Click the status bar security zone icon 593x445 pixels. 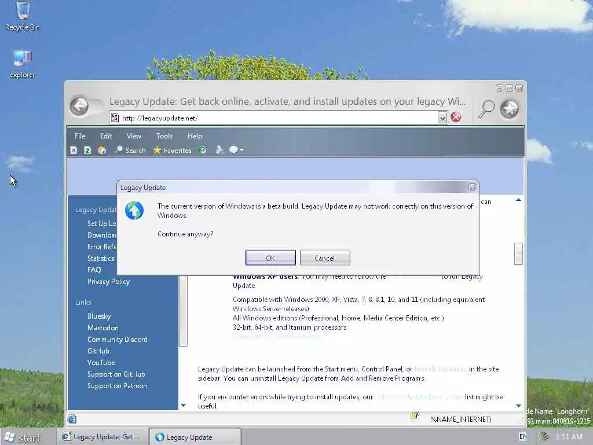(415, 415)
